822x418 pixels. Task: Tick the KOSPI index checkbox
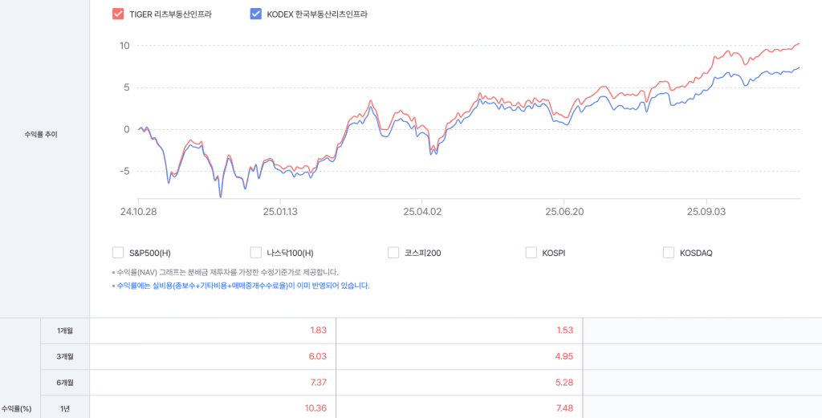click(531, 253)
